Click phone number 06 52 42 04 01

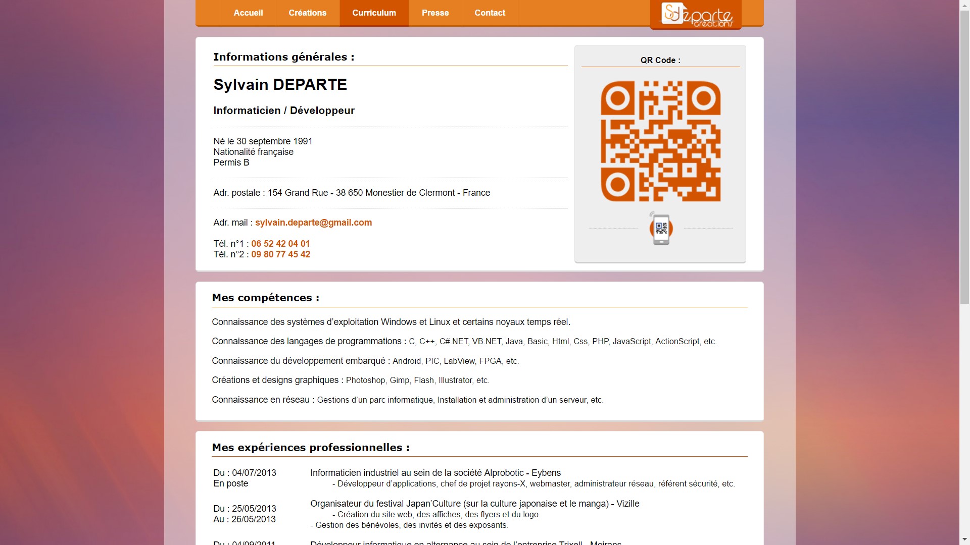click(x=280, y=244)
